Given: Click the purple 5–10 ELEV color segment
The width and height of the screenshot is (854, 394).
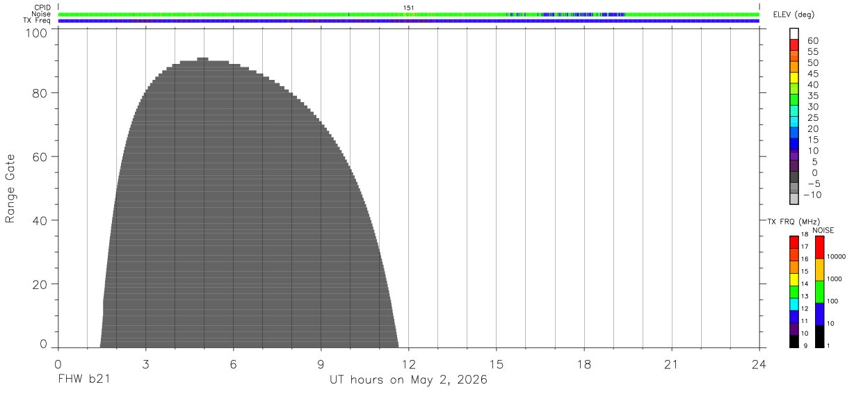Looking at the screenshot, I should 794,156.
